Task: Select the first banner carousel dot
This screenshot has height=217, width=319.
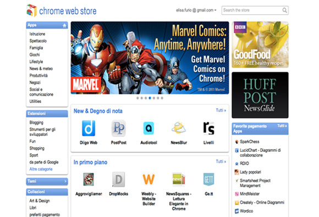Action: coord(137,98)
